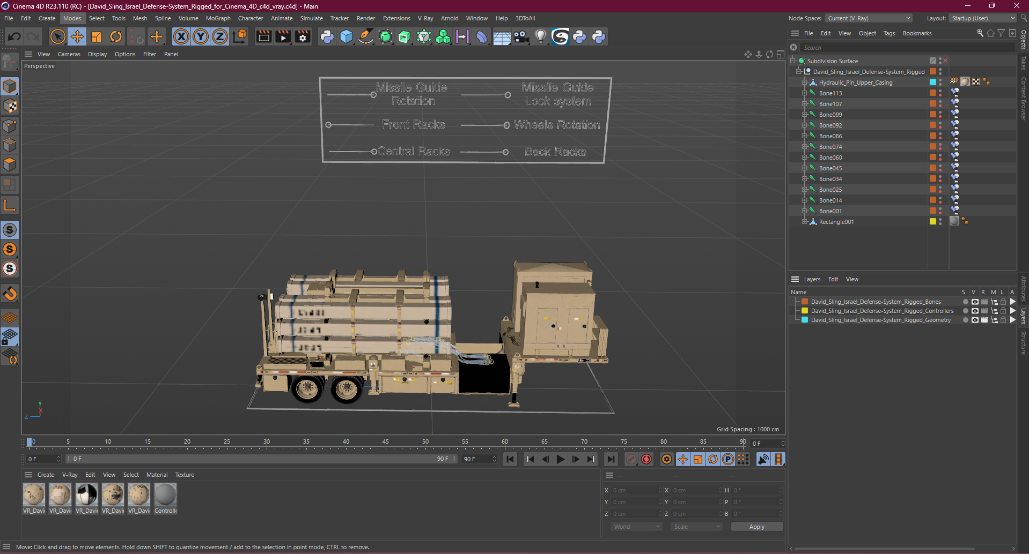Image resolution: width=1029 pixels, height=554 pixels.
Task: Toggle Z axis lock
Action: coord(220,36)
